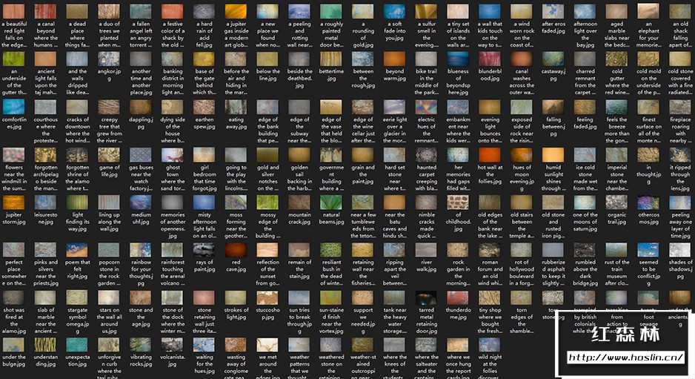This screenshot has height=379, width=695.
Task: Select 'another time and another place.jpg' label
Action: 141,82
